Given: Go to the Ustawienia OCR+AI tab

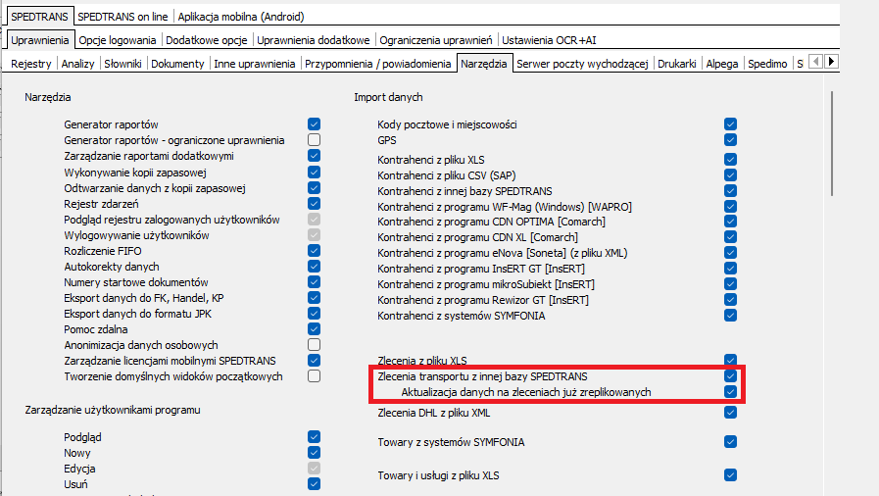Looking at the screenshot, I should point(550,40).
